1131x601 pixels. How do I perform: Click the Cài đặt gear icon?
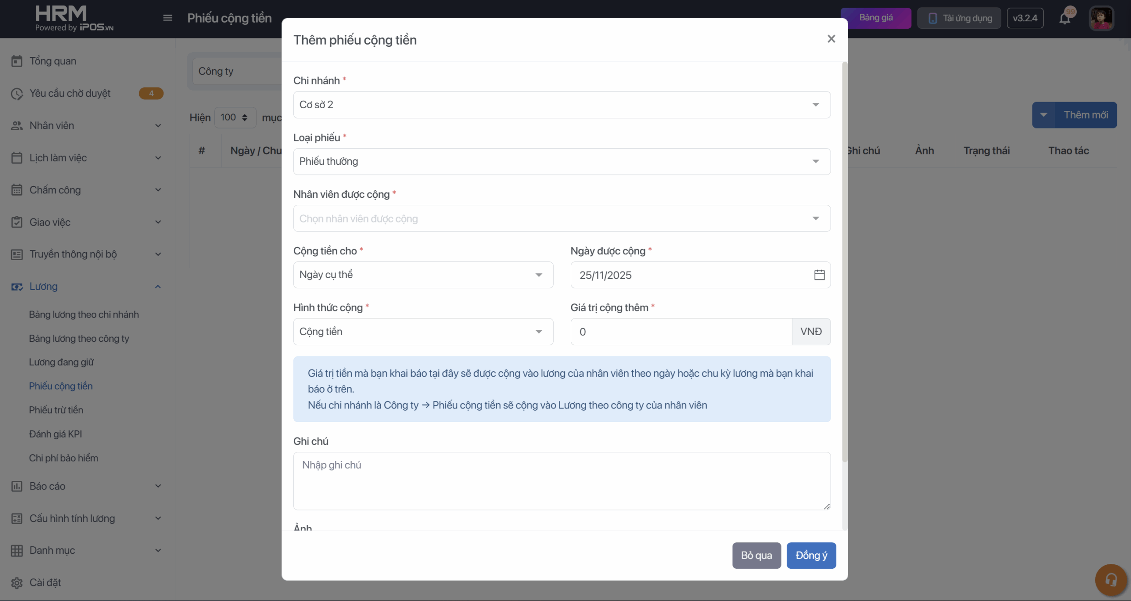[x=17, y=582]
